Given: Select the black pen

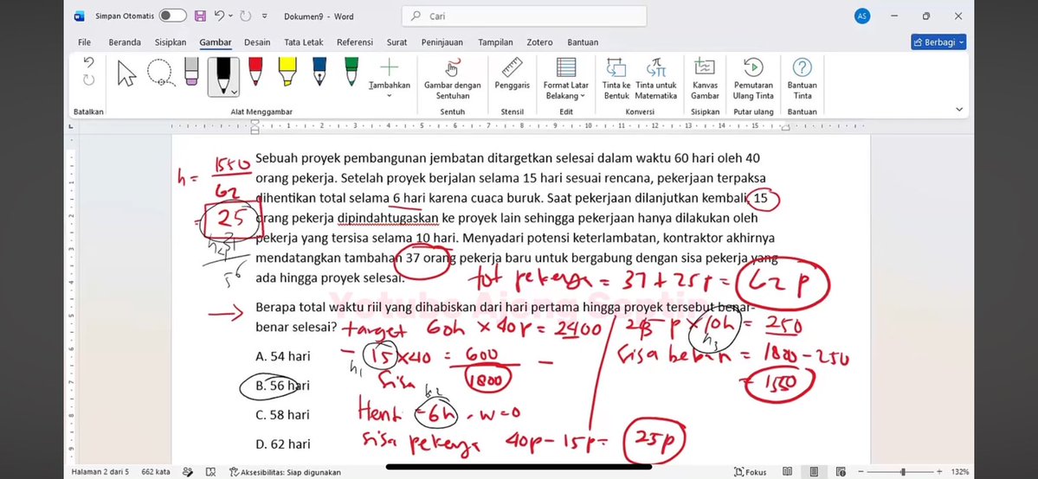Looking at the screenshot, I should (223, 76).
